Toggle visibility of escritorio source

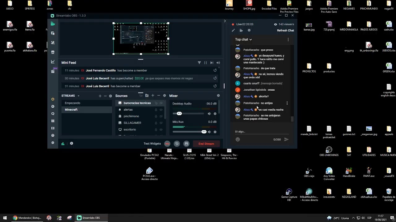click(x=161, y=129)
